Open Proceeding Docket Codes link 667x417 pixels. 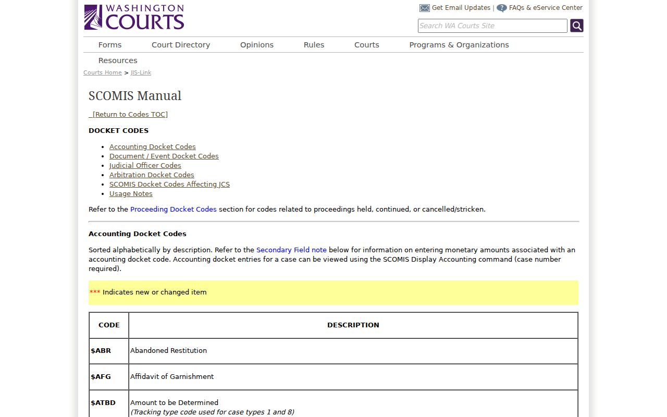[174, 209]
